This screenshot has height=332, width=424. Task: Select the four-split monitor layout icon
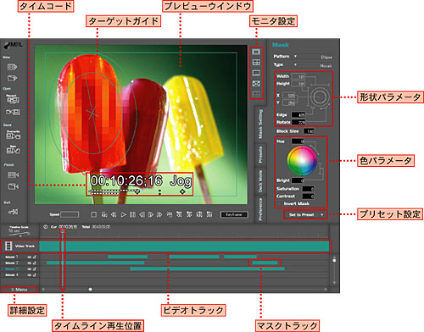tap(256, 63)
